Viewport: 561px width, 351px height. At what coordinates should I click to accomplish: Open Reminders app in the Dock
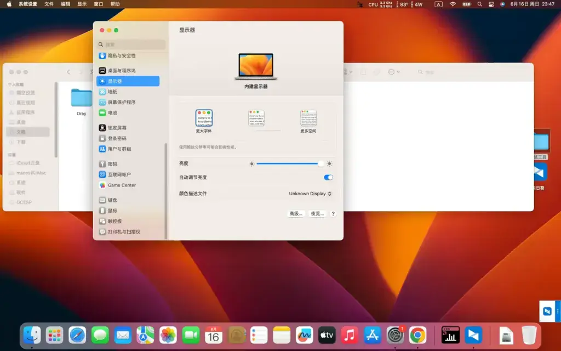tap(259, 335)
